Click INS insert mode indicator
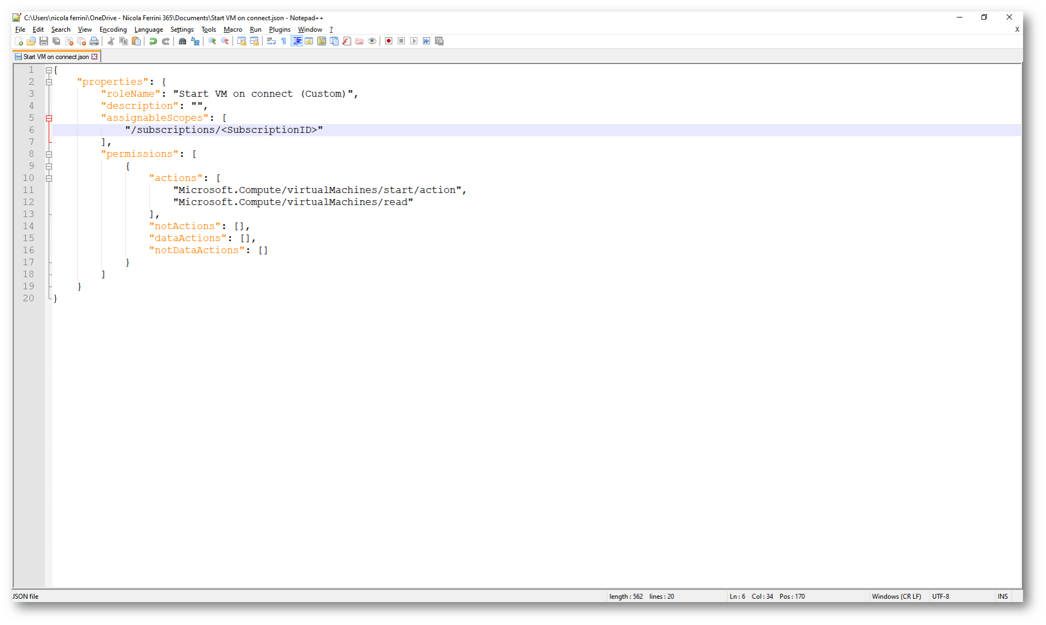This screenshot has height=625, width=1046. [x=1003, y=597]
